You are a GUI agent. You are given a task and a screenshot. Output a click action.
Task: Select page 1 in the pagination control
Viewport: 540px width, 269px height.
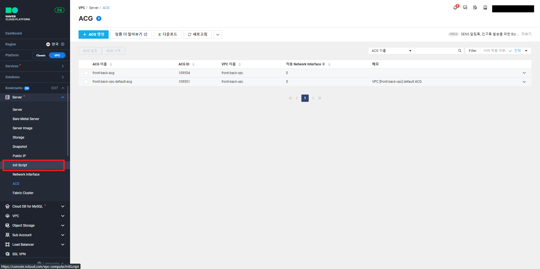point(305,98)
